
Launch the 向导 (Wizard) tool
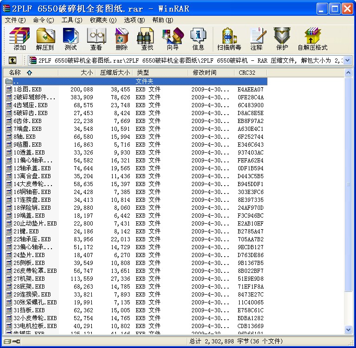(x=173, y=39)
